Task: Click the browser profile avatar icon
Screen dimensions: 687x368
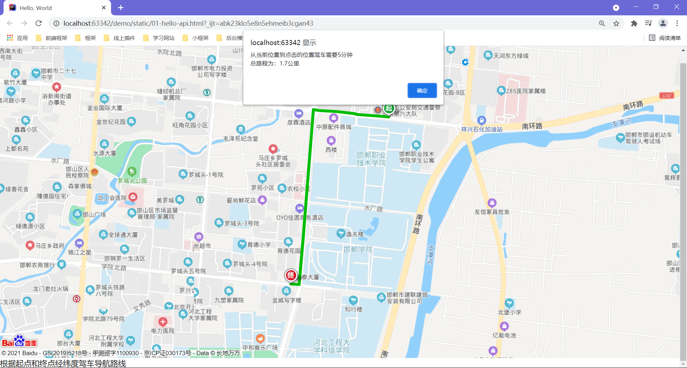Action: pyautogui.click(x=663, y=23)
